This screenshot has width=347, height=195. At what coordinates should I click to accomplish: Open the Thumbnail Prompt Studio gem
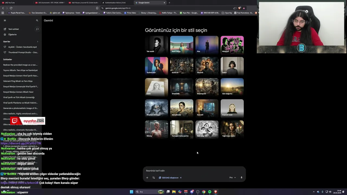click(21, 52)
